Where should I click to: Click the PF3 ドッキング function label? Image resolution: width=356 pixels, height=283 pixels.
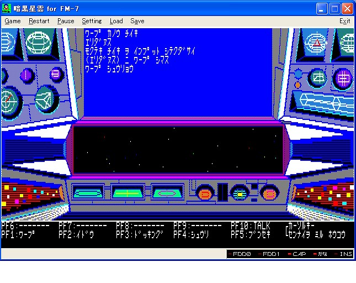[x=140, y=234]
